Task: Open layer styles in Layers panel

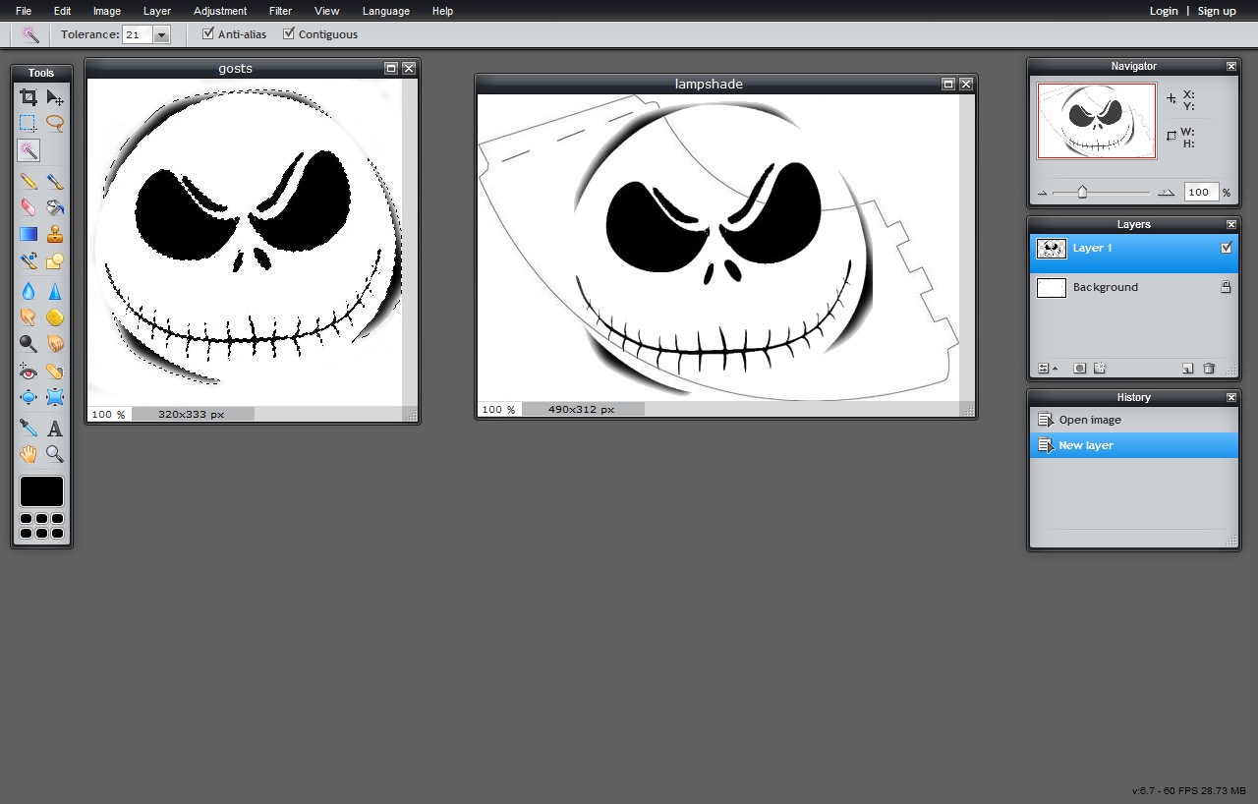Action: pos(1100,369)
